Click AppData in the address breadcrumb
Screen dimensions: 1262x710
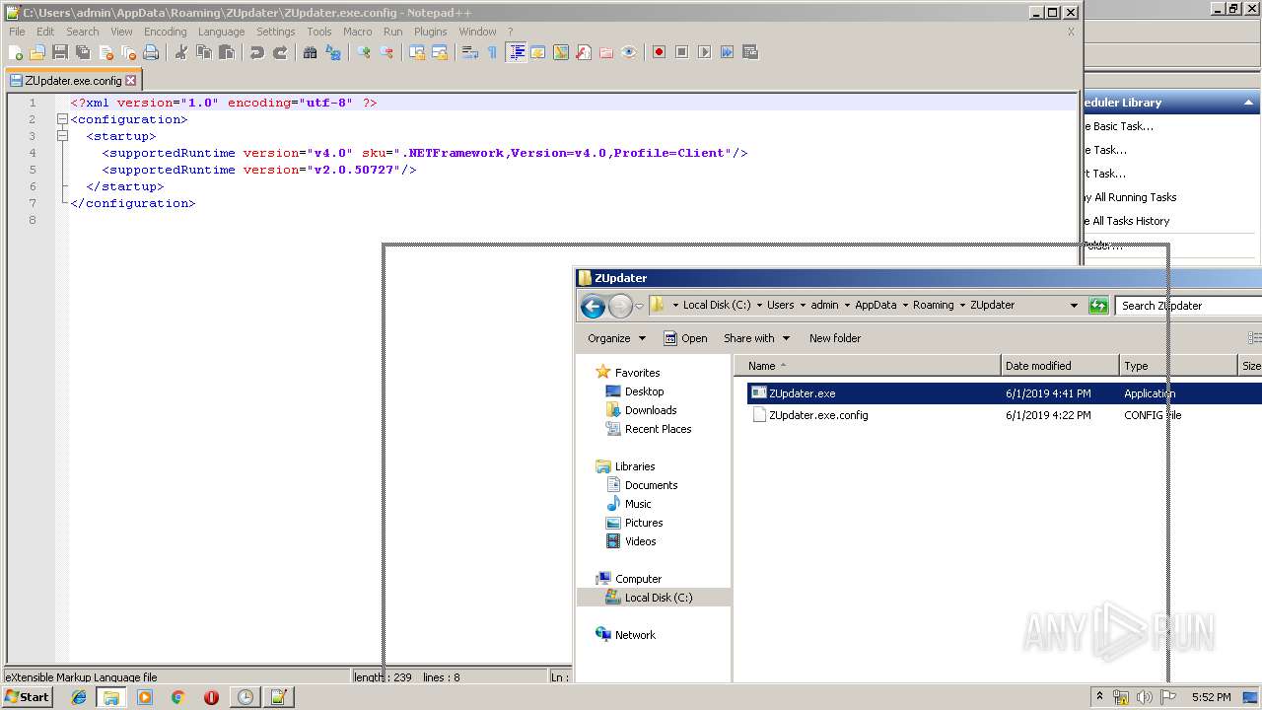pos(876,306)
